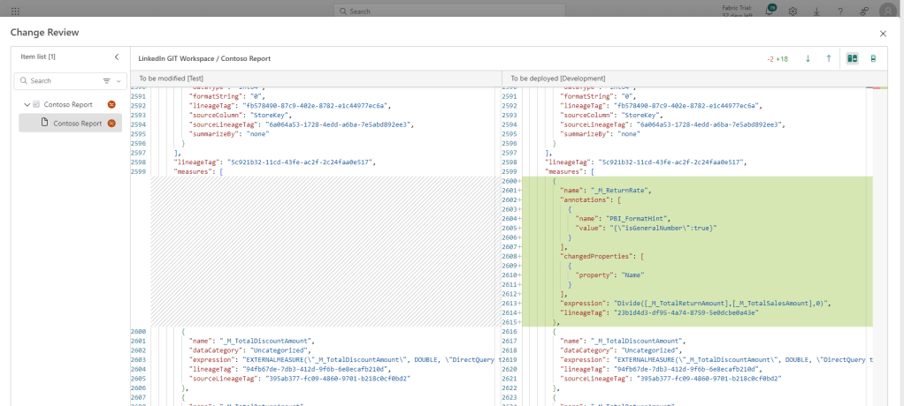Open the user account avatar
904x406 pixels.
tap(887, 11)
